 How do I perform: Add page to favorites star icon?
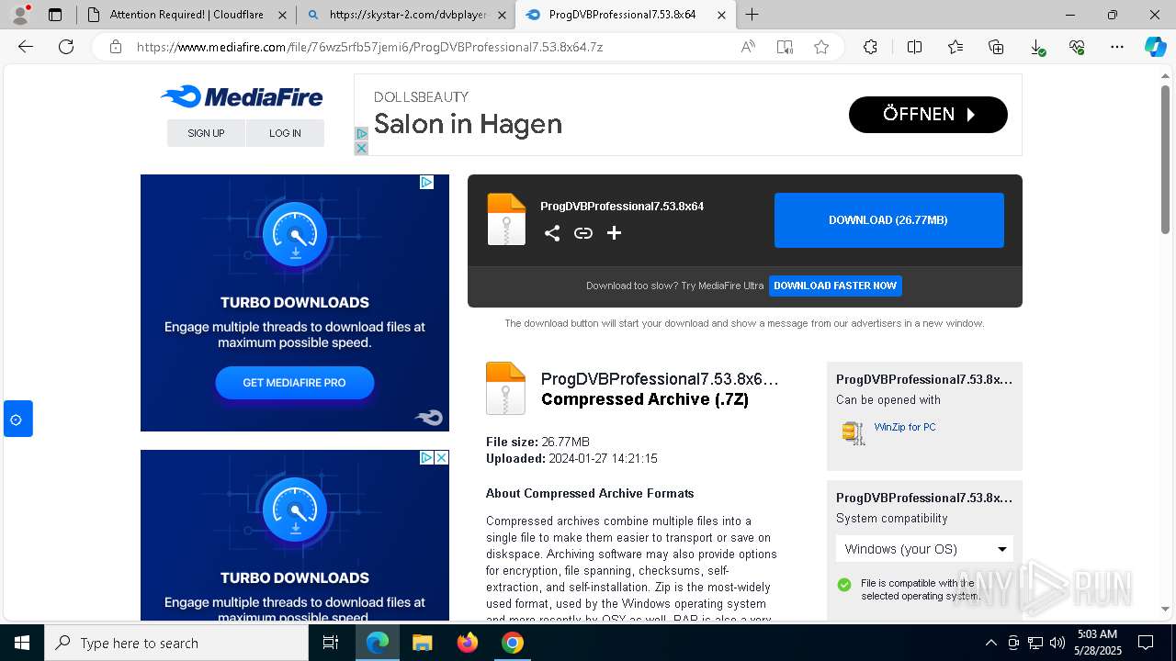point(821,47)
